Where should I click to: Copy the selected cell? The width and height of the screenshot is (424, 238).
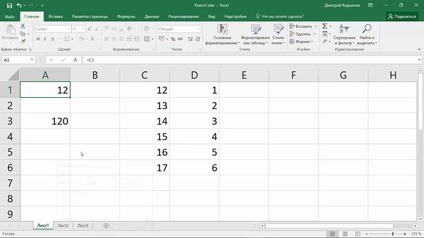tap(23, 34)
